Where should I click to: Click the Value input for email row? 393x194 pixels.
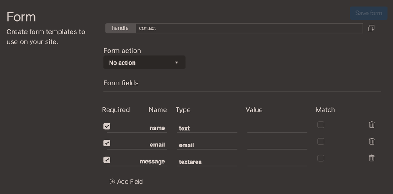point(277,144)
